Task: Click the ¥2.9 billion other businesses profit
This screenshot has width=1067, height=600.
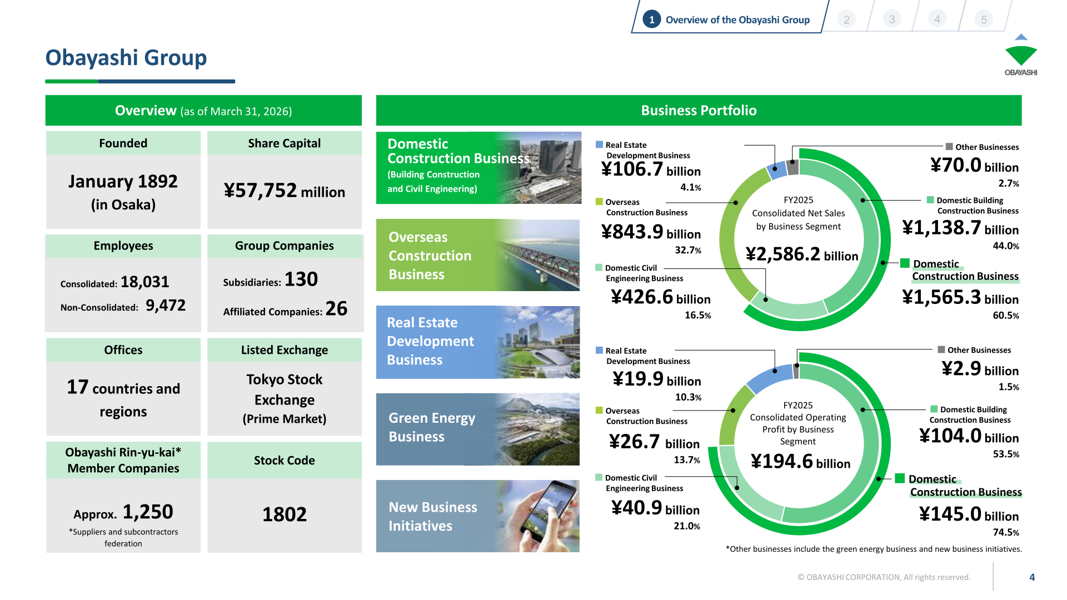Action: click(x=980, y=368)
